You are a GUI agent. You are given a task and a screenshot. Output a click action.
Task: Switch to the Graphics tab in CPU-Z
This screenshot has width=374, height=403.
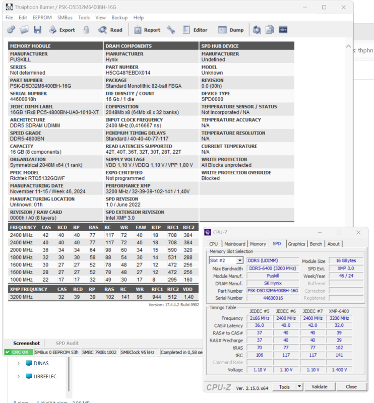point(296,244)
